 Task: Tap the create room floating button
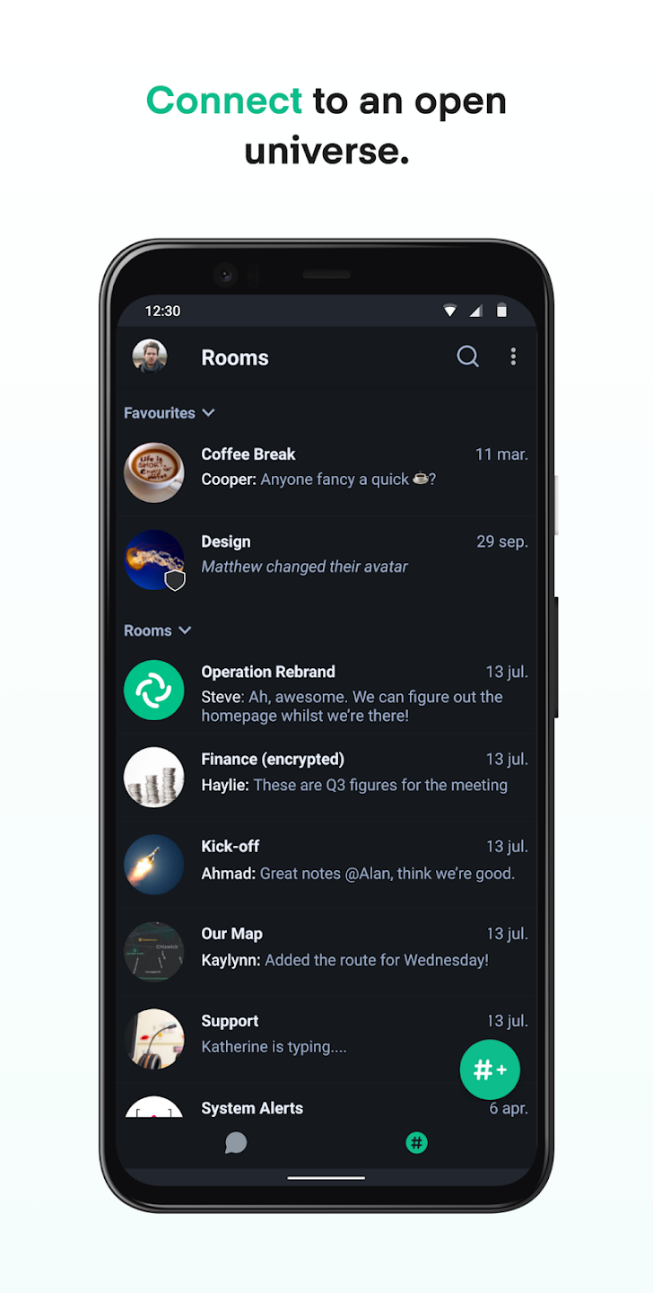click(x=490, y=1069)
